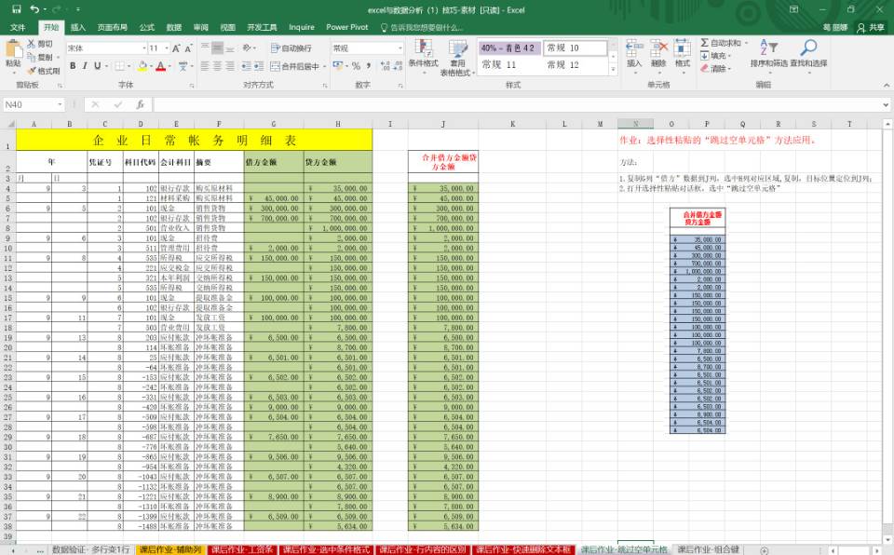Click the Save icon in title bar

[17, 9]
